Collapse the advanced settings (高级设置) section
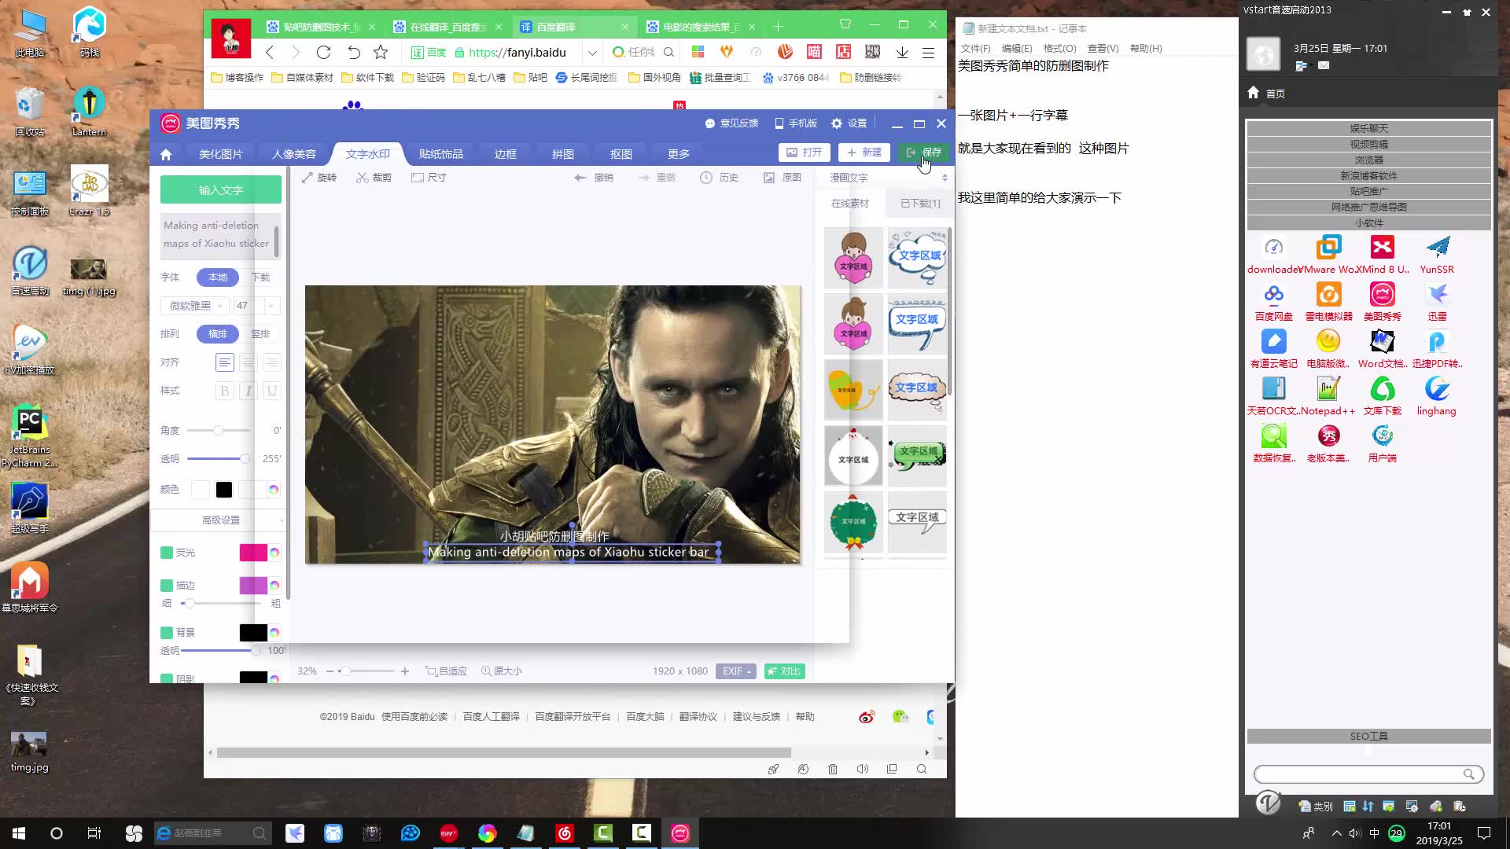The width and height of the screenshot is (1510, 849). point(221,520)
